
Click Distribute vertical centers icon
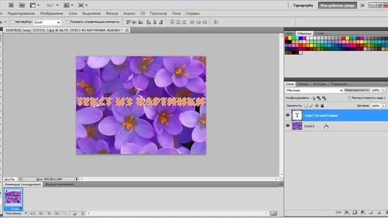click(x=178, y=22)
